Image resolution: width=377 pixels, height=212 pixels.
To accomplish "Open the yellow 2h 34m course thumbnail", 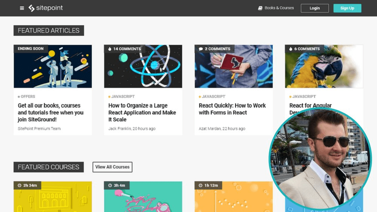I will pyautogui.click(x=53, y=198).
